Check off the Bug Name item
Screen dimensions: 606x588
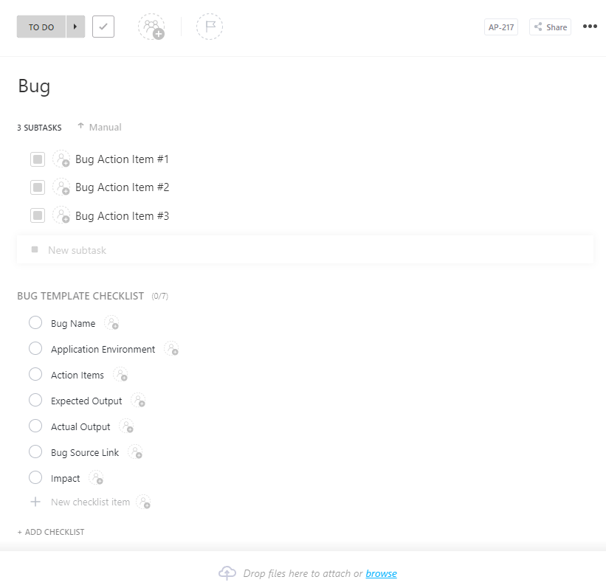pos(35,322)
